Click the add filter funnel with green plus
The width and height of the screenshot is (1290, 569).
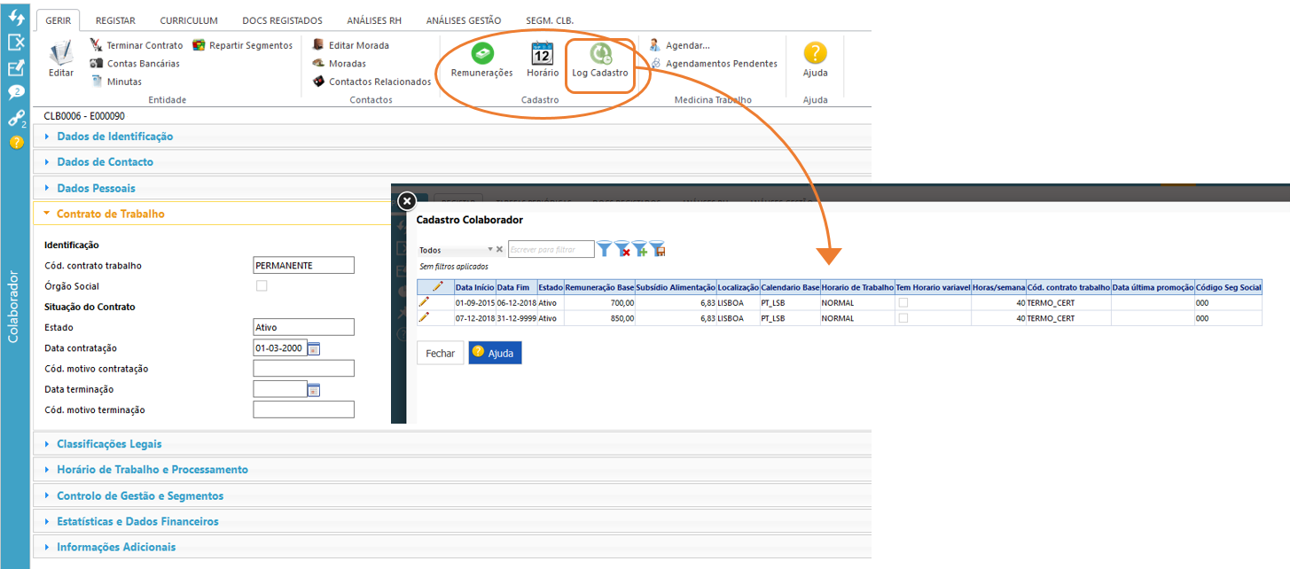coord(639,250)
